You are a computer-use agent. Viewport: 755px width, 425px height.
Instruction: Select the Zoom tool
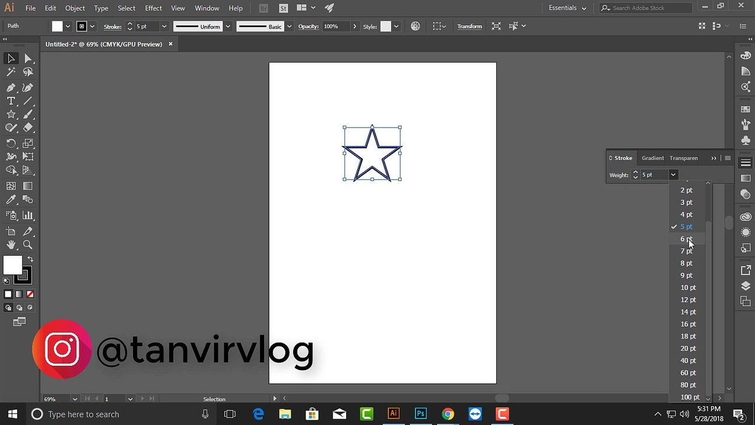28,245
